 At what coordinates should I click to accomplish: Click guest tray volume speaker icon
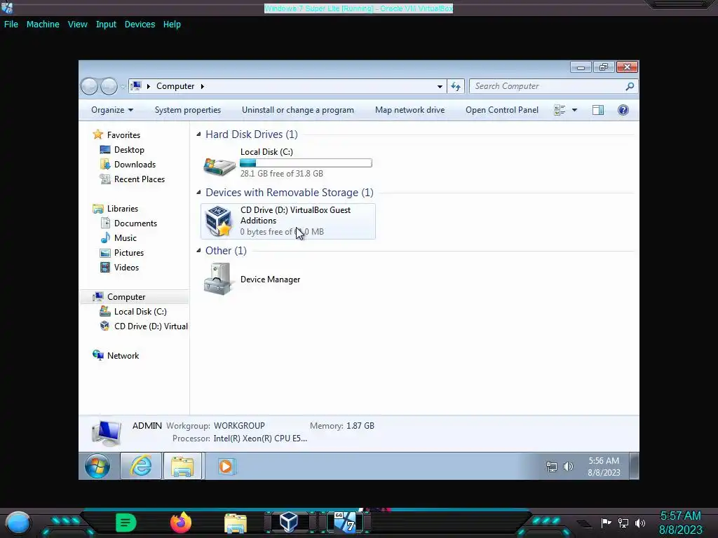click(568, 466)
